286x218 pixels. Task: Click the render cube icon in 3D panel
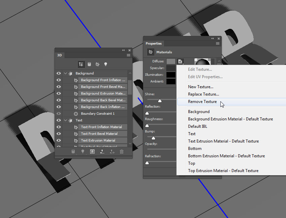92,152
